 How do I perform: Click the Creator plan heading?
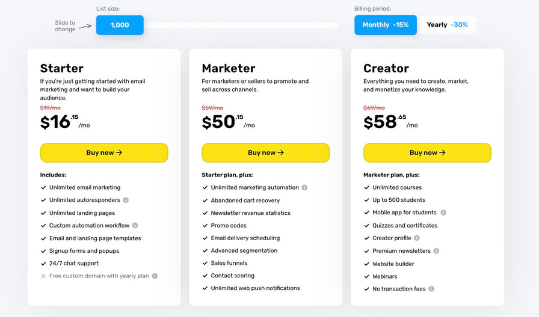[386, 68]
